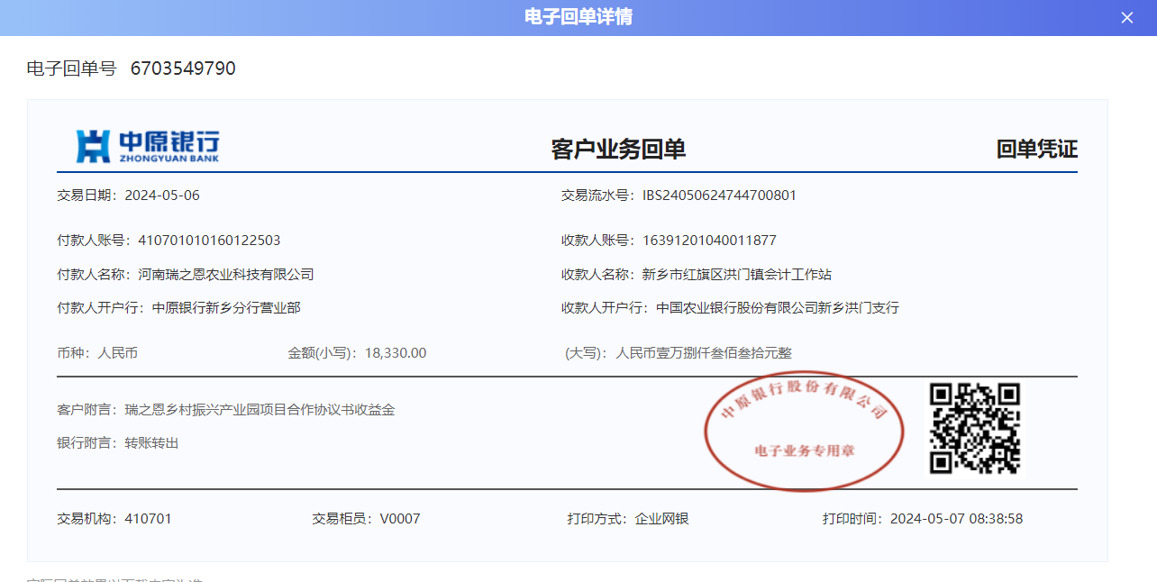Click the red 电子业务专用章 stamp
Screen dimensions: 1157x582
[x=804, y=431]
